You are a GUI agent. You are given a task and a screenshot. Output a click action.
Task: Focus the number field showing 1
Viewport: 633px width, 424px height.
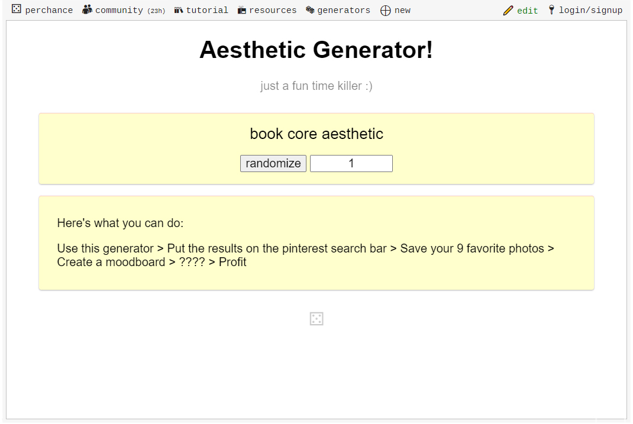(351, 164)
